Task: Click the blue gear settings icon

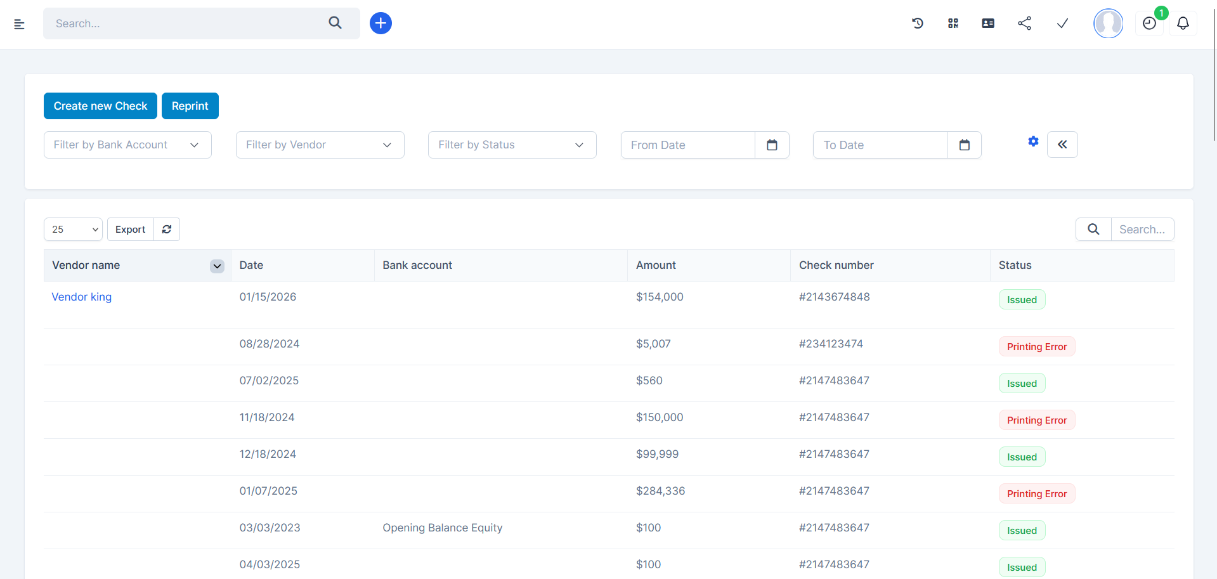Action: pos(1033,141)
